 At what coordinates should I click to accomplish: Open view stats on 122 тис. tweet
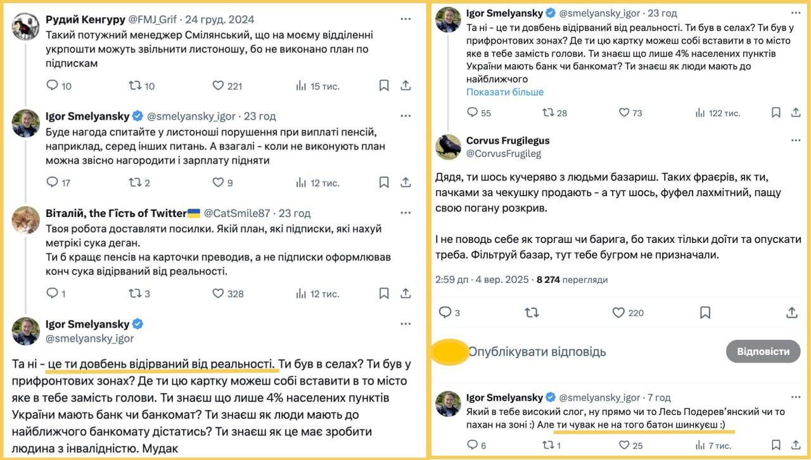(x=699, y=113)
